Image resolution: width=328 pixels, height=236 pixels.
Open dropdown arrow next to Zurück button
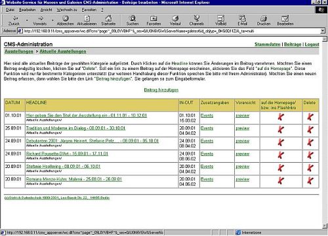point(27,21)
